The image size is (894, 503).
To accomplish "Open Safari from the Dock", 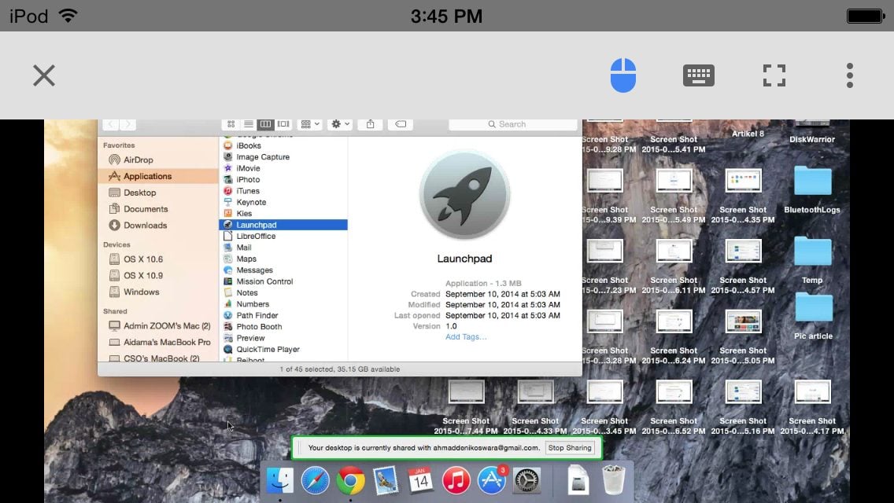I will point(316,481).
